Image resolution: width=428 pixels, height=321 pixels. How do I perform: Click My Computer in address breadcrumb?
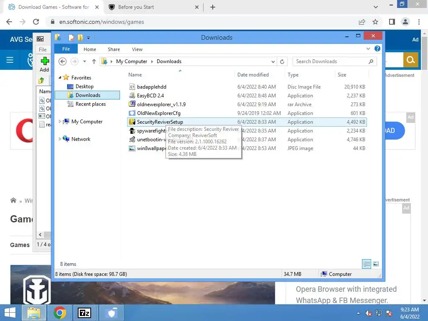[132, 61]
